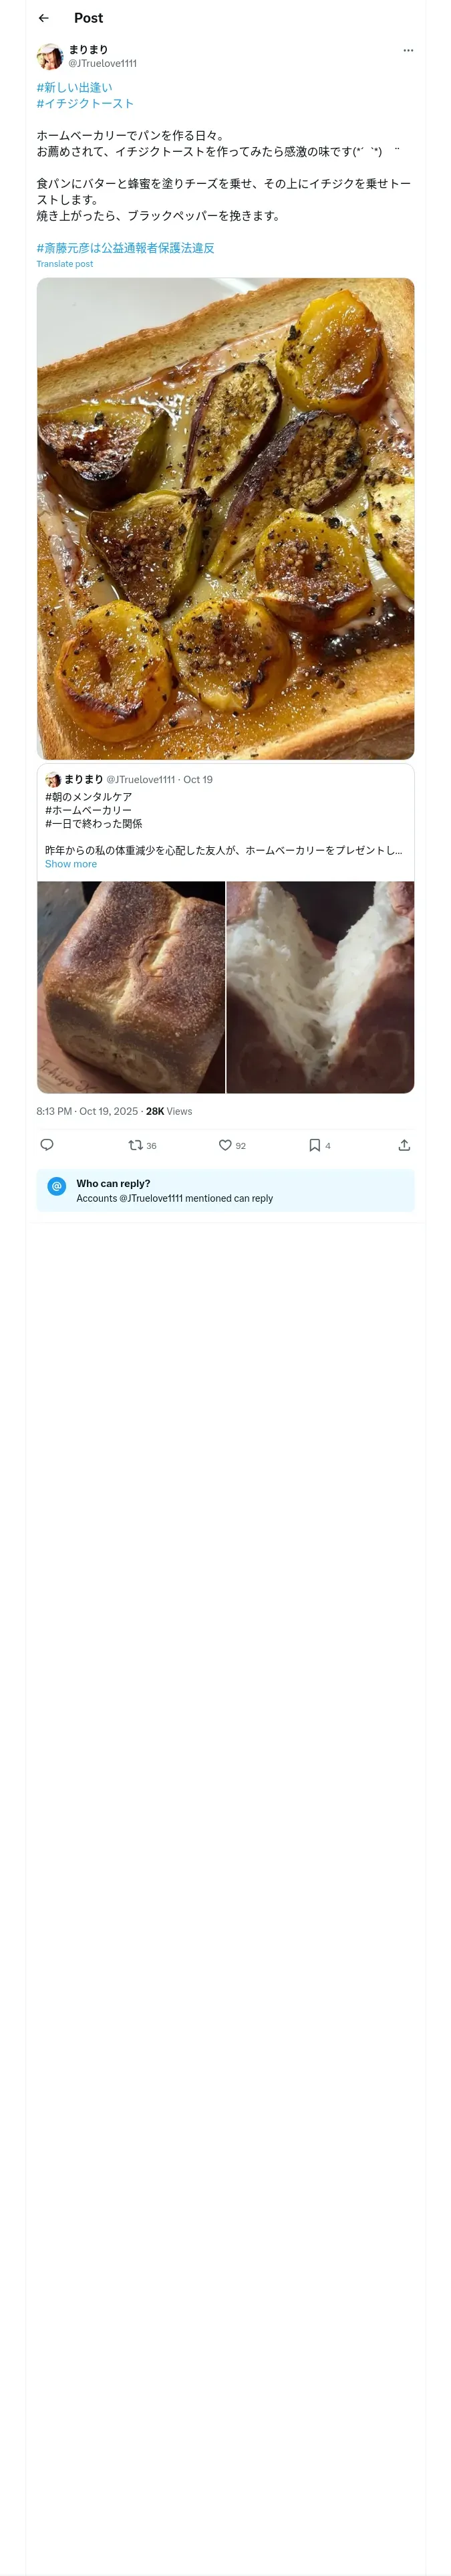Open the three-dot more options menu
The image size is (451, 2576).
click(x=408, y=50)
